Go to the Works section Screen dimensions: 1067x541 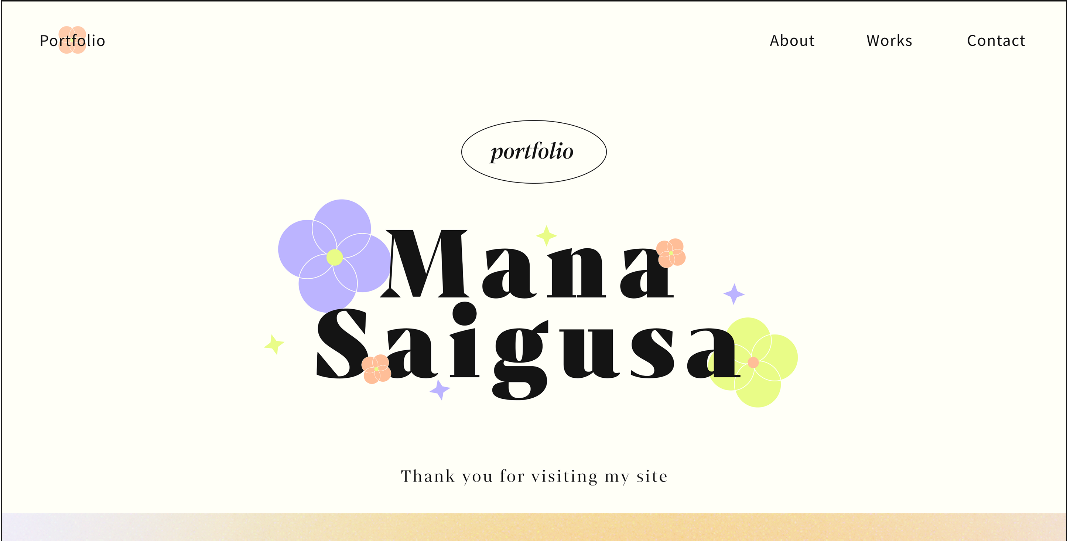click(x=889, y=41)
